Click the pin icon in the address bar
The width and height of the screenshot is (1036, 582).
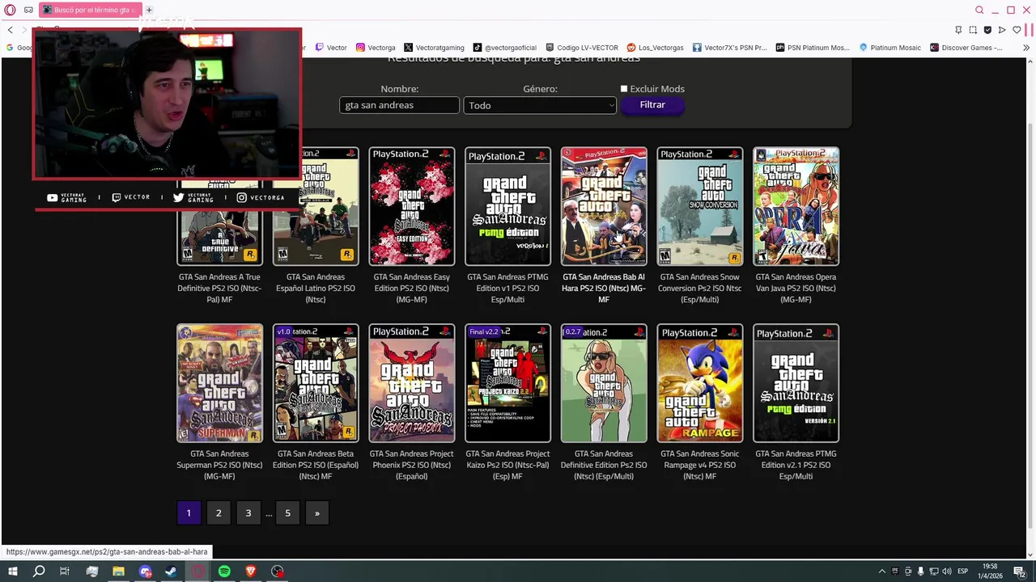tap(958, 30)
